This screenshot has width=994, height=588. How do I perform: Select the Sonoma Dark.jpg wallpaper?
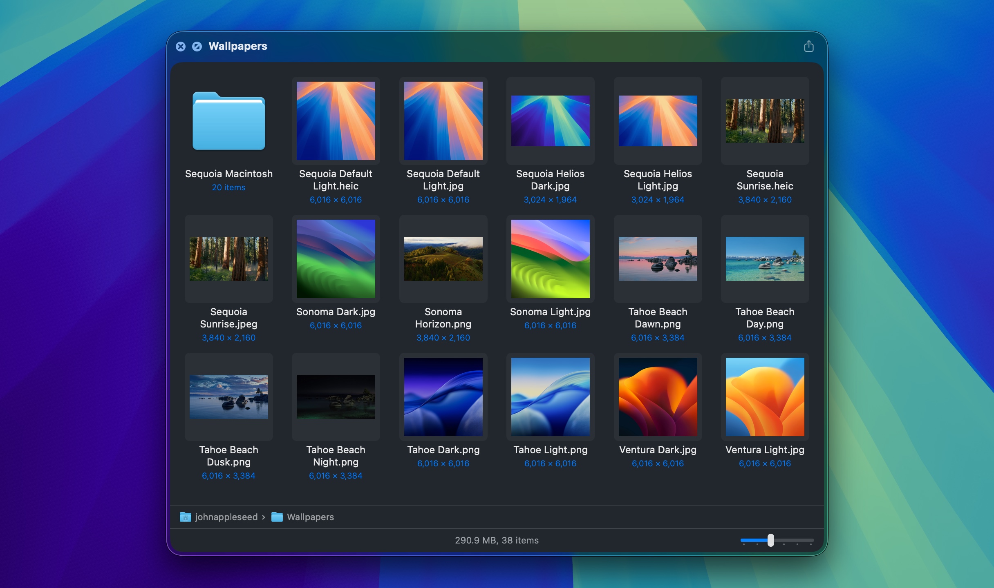(336, 259)
